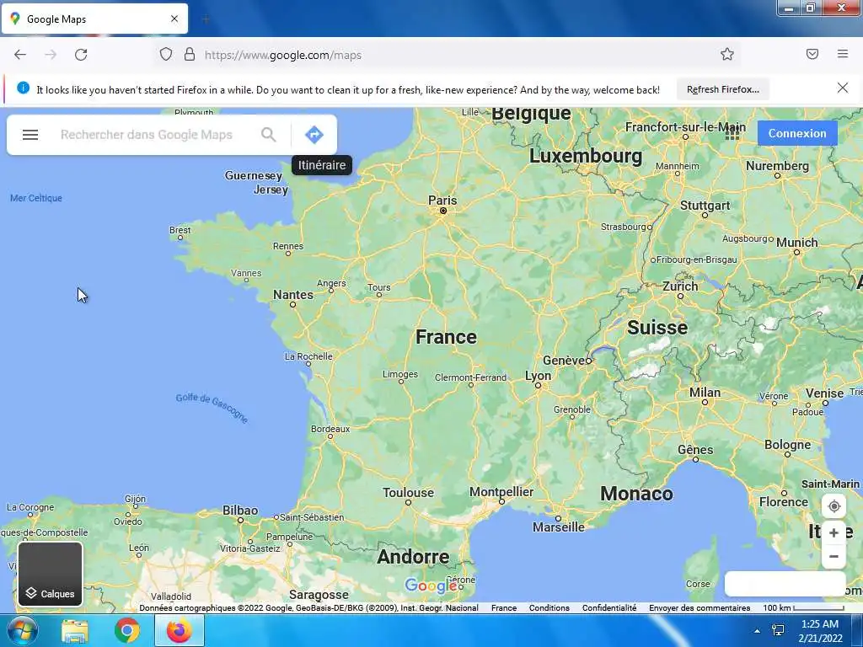Open the tracking protection shield icon
Image resolution: width=863 pixels, height=647 pixels.
click(166, 55)
